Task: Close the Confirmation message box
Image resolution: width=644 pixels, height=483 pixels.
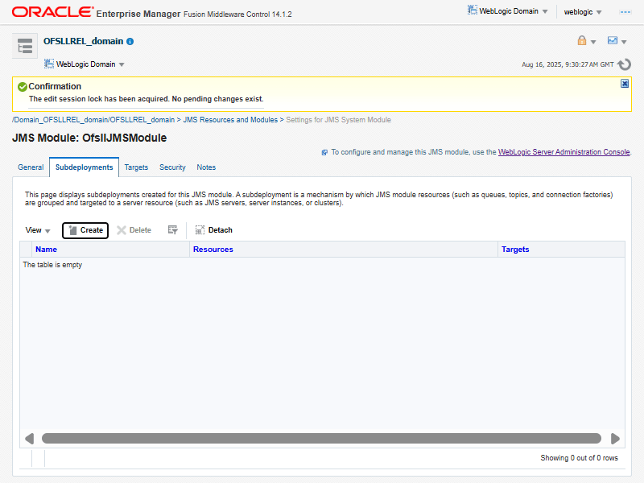Action: [625, 84]
